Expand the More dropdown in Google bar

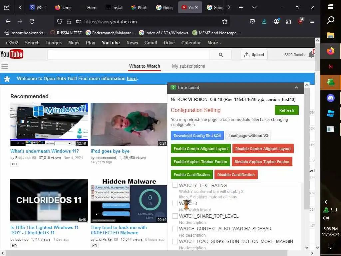click(214, 43)
